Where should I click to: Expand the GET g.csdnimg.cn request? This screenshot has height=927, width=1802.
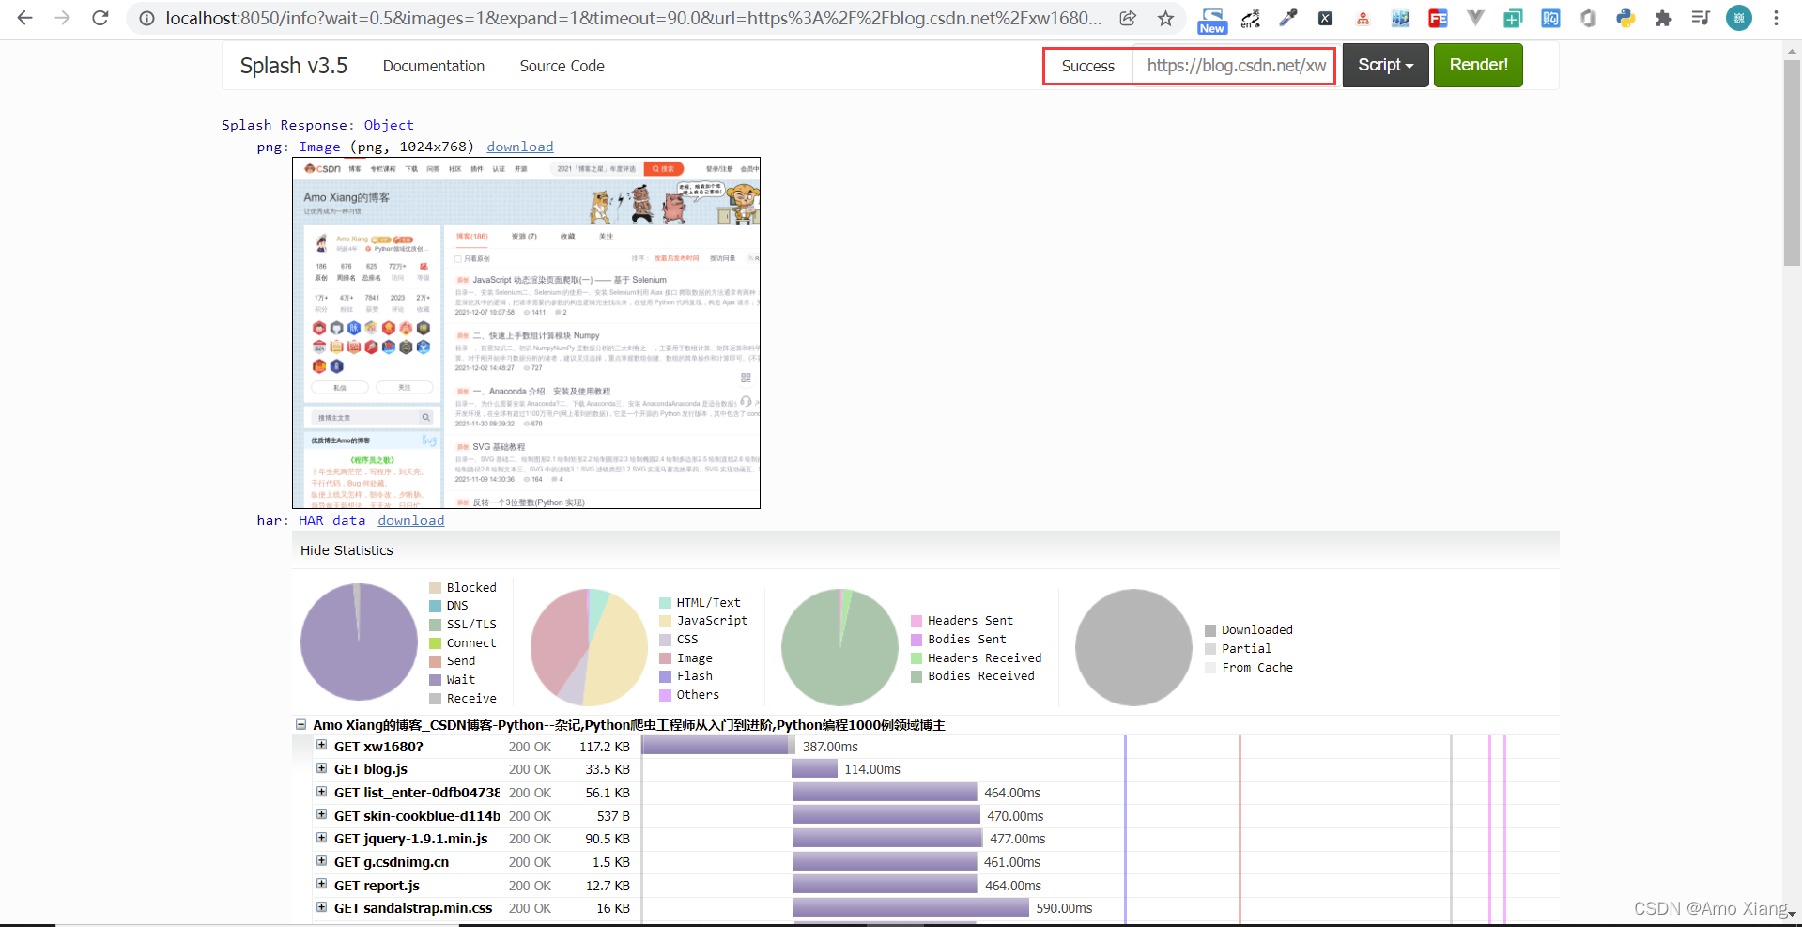click(x=321, y=860)
